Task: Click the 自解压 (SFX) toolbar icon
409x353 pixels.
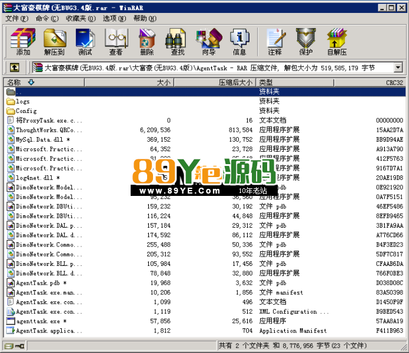Action: [x=337, y=42]
